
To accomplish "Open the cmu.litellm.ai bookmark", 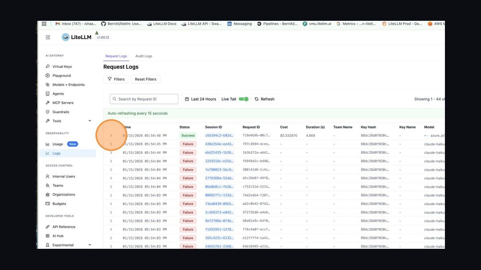I will (x=317, y=24).
